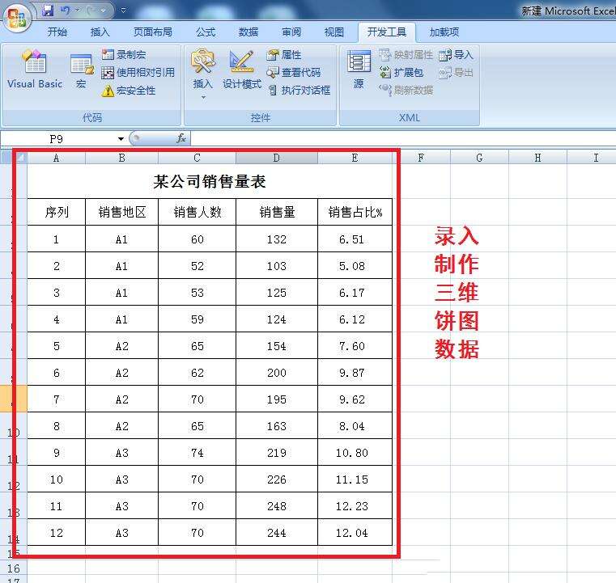Open the 视图 tab
616x583 pixels.
pos(334,32)
